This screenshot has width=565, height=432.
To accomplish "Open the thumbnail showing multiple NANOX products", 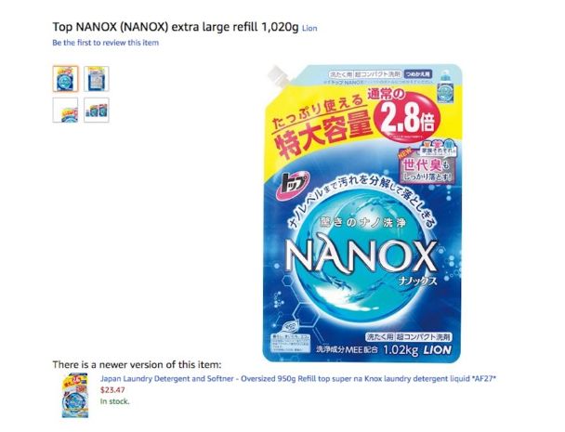I will (x=97, y=110).
